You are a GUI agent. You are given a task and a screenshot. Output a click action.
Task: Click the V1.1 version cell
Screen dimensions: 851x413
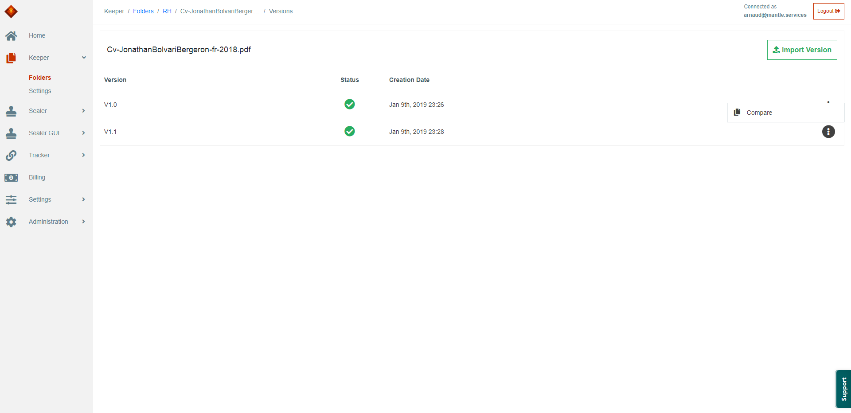(x=110, y=132)
